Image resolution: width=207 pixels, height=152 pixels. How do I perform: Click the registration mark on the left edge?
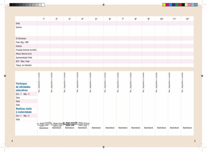tap(5, 76)
